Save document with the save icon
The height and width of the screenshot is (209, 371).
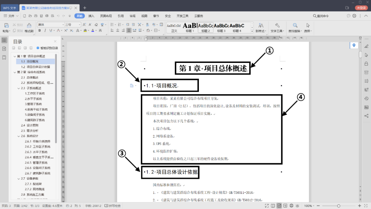tap(36, 16)
